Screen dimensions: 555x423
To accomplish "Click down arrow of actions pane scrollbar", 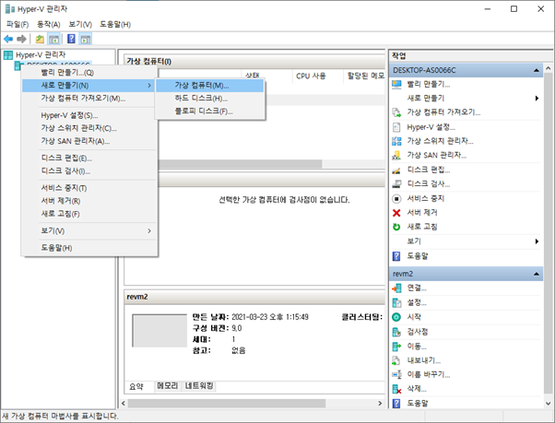I will [548, 404].
